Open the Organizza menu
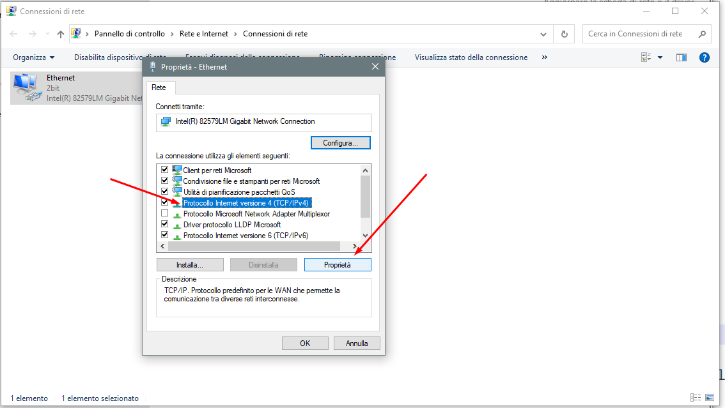 (34, 57)
